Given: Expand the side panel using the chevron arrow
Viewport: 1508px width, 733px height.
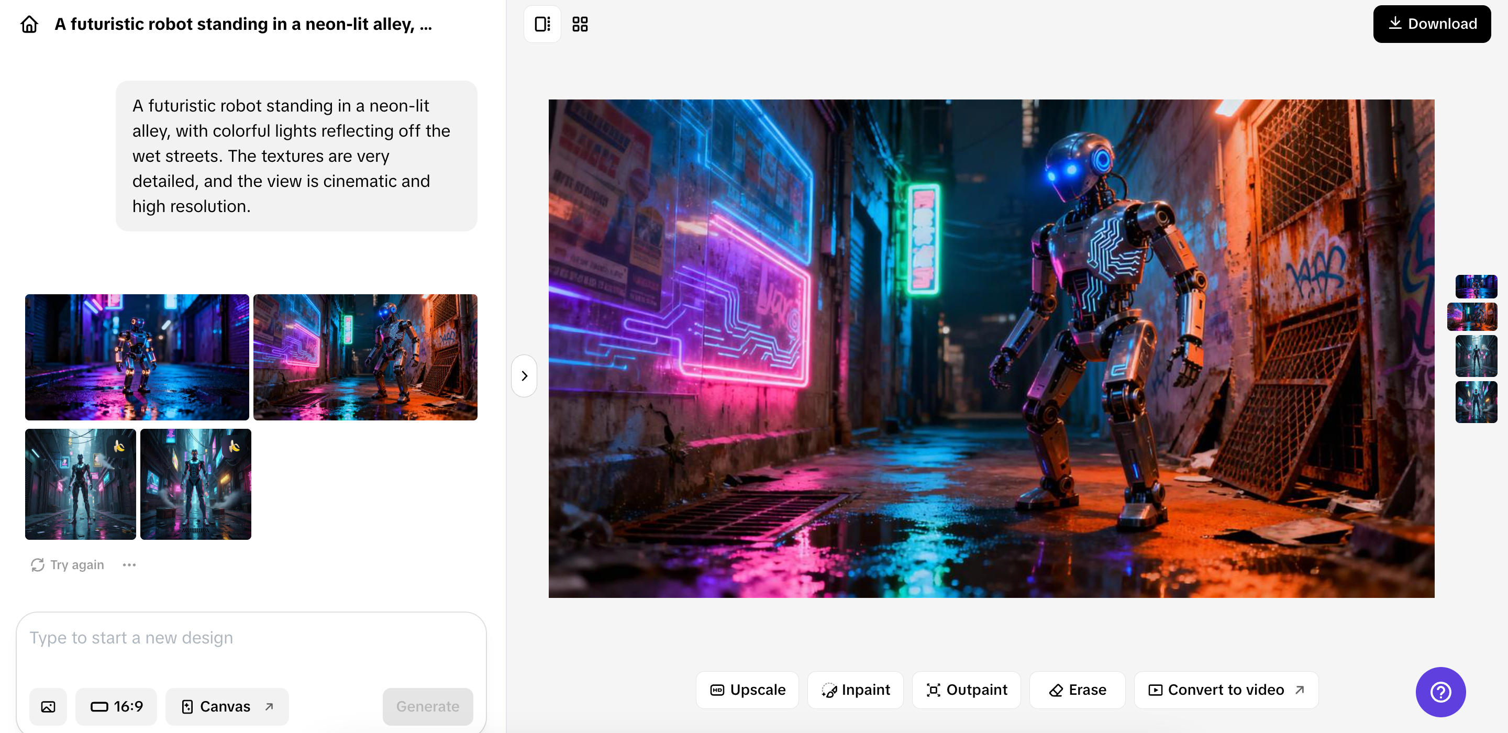Looking at the screenshot, I should [x=524, y=375].
